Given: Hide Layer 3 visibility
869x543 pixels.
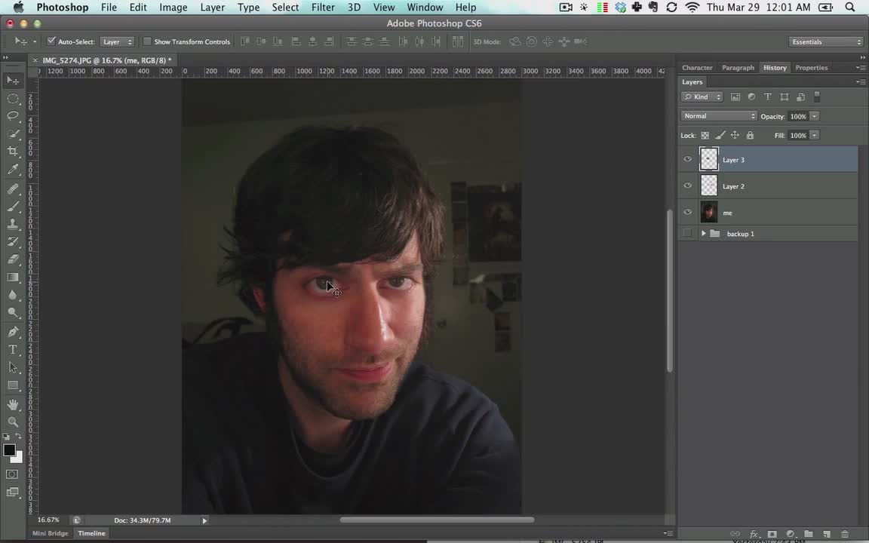Looking at the screenshot, I should [688, 159].
